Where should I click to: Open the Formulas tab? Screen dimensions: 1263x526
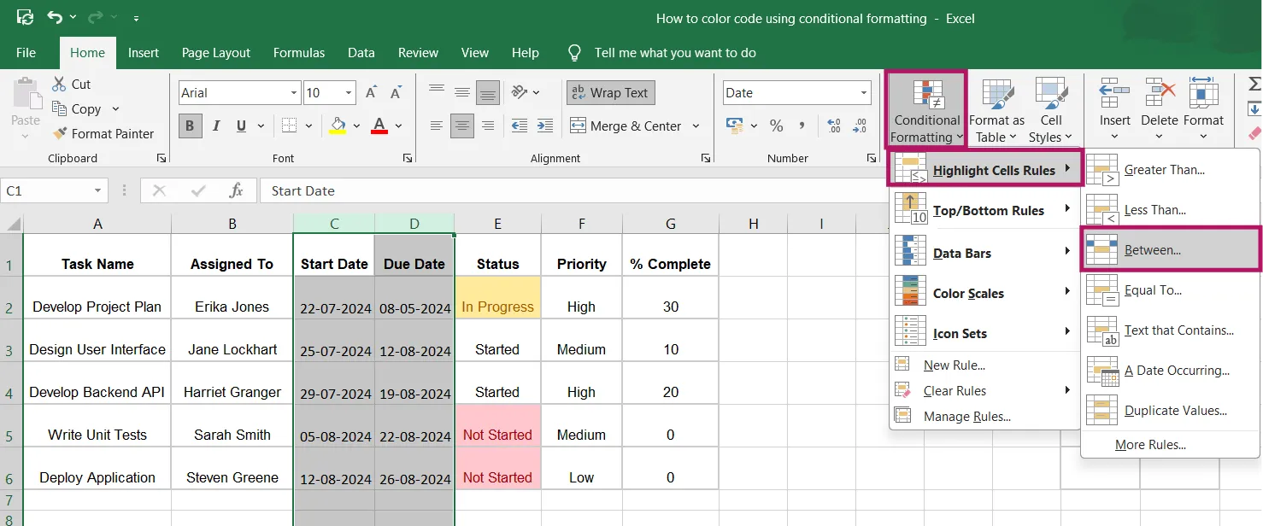(x=299, y=53)
